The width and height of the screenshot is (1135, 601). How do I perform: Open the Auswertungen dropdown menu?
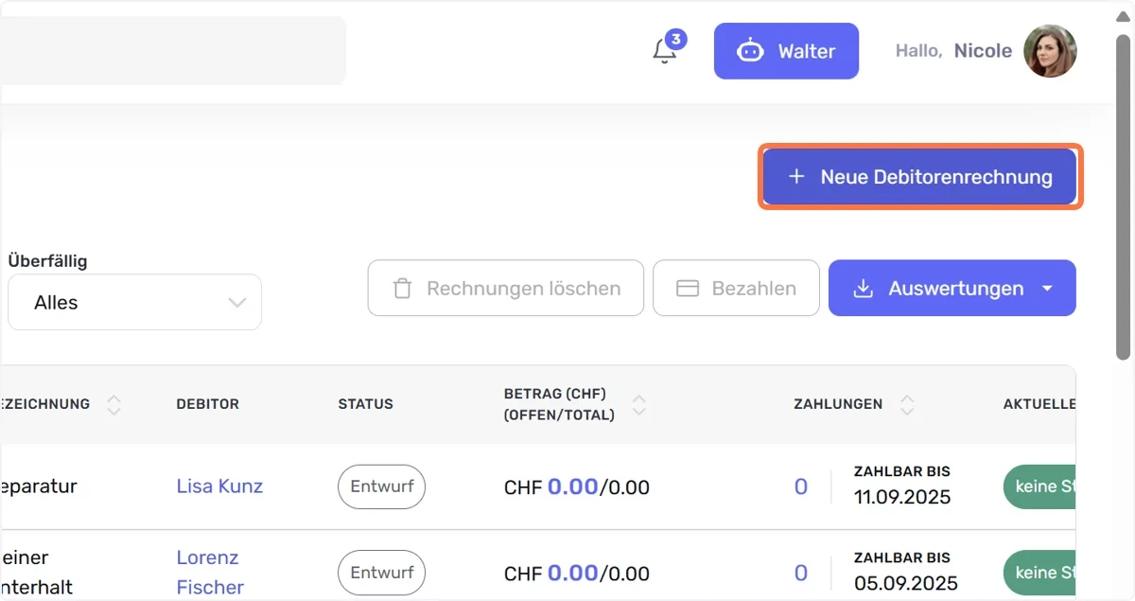coord(952,289)
